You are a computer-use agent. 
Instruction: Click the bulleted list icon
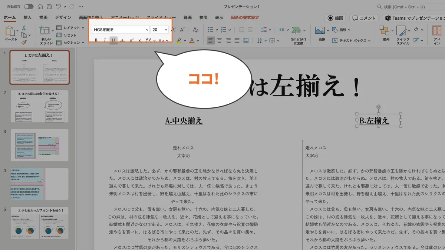click(211, 29)
